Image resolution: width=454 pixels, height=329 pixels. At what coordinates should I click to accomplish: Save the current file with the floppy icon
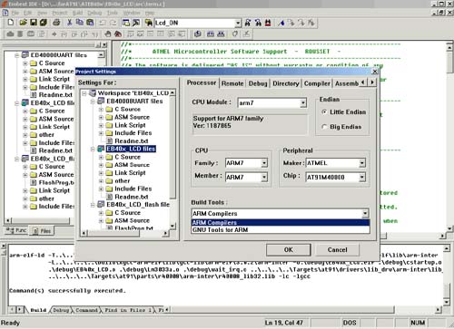point(34,23)
